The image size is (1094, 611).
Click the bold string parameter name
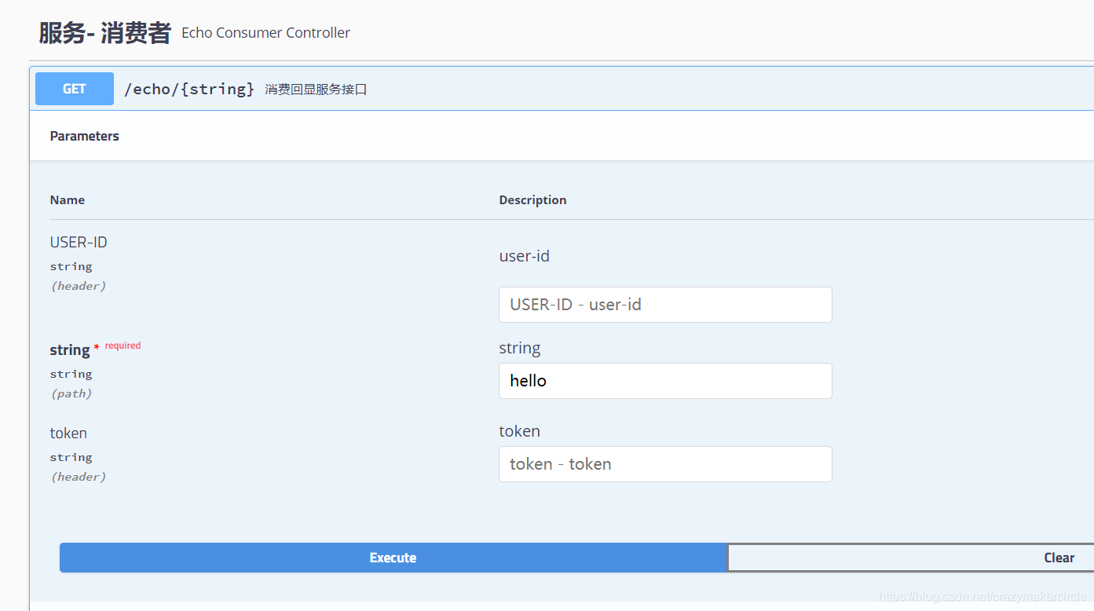[x=70, y=350]
